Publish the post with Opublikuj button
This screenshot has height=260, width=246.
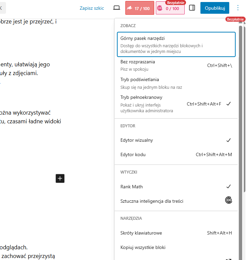(x=214, y=8)
